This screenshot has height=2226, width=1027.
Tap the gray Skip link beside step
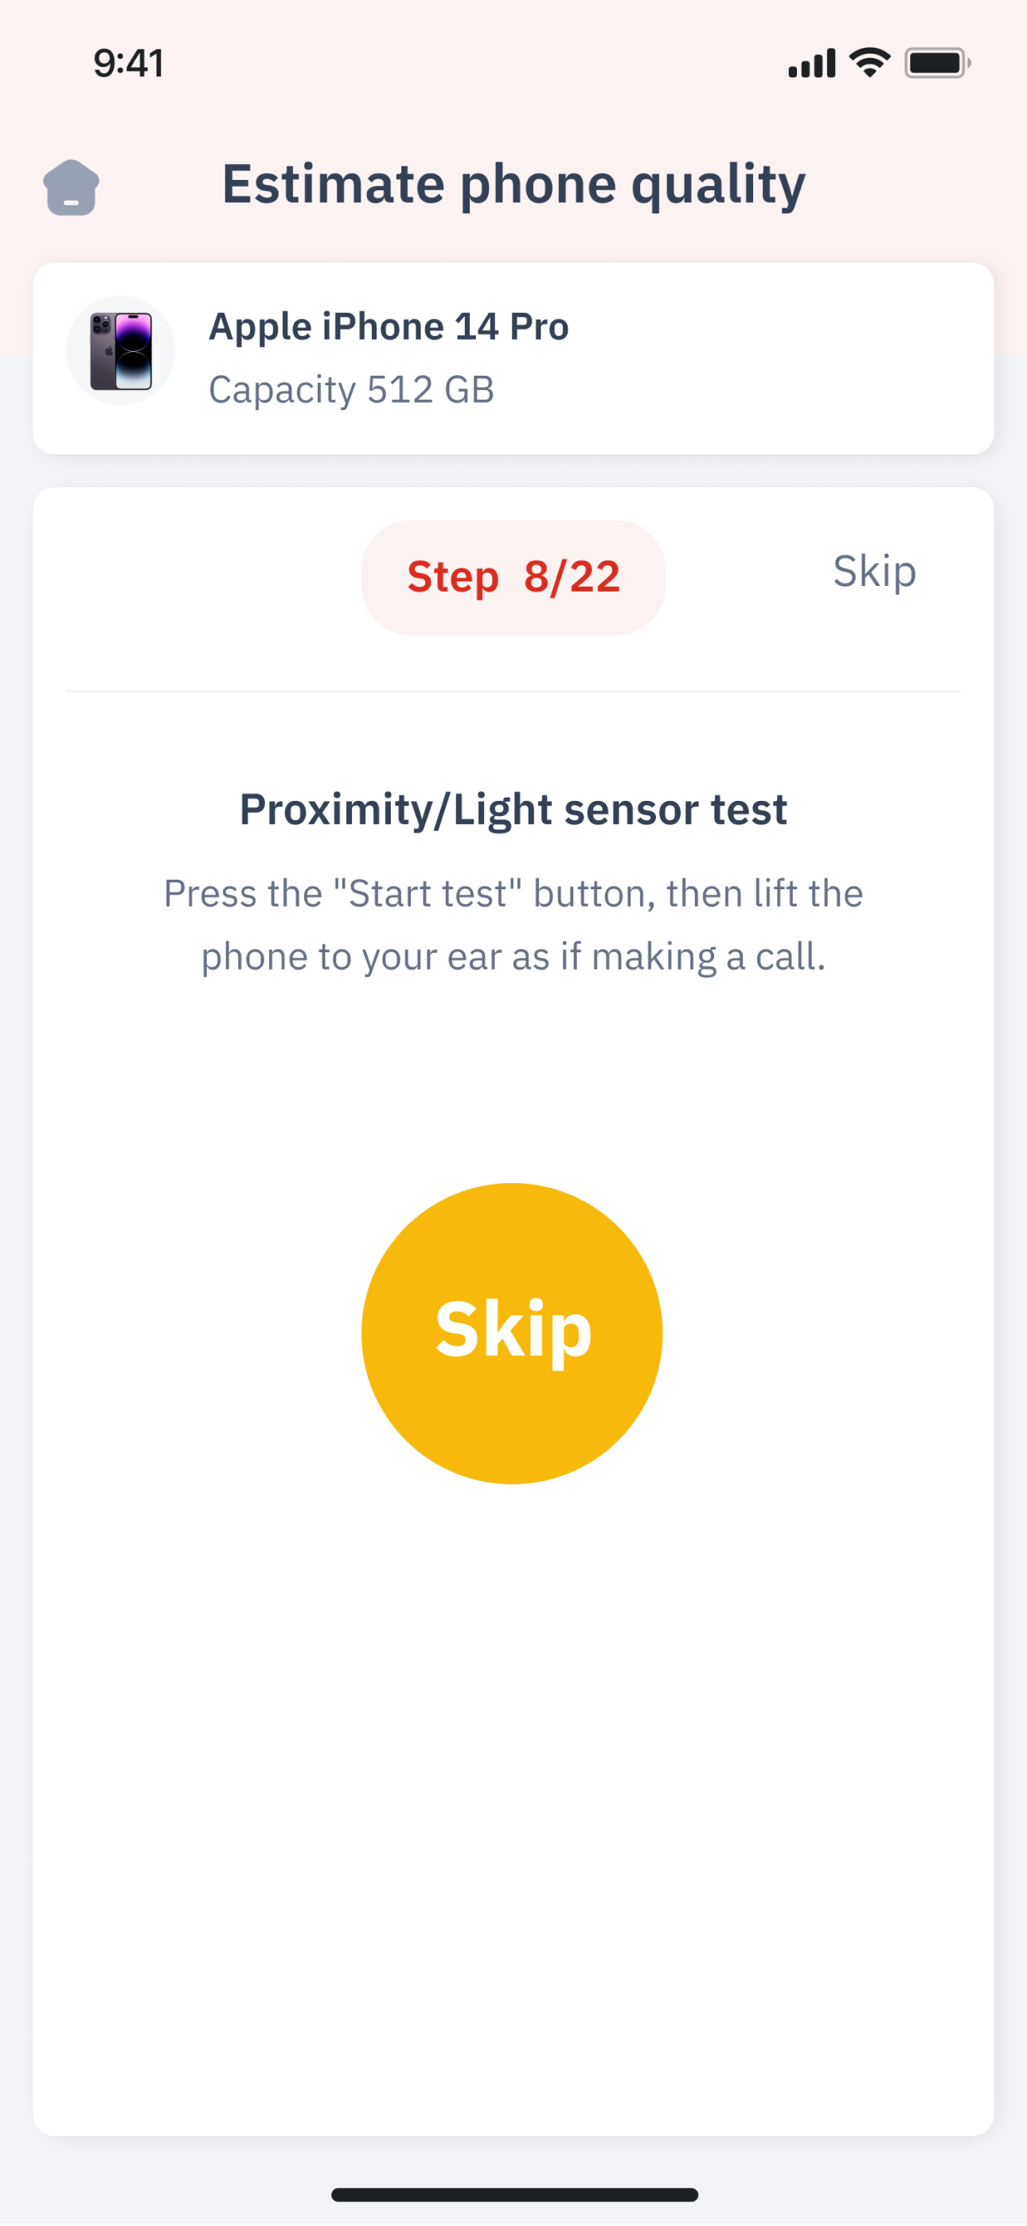(x=874, y=571)
